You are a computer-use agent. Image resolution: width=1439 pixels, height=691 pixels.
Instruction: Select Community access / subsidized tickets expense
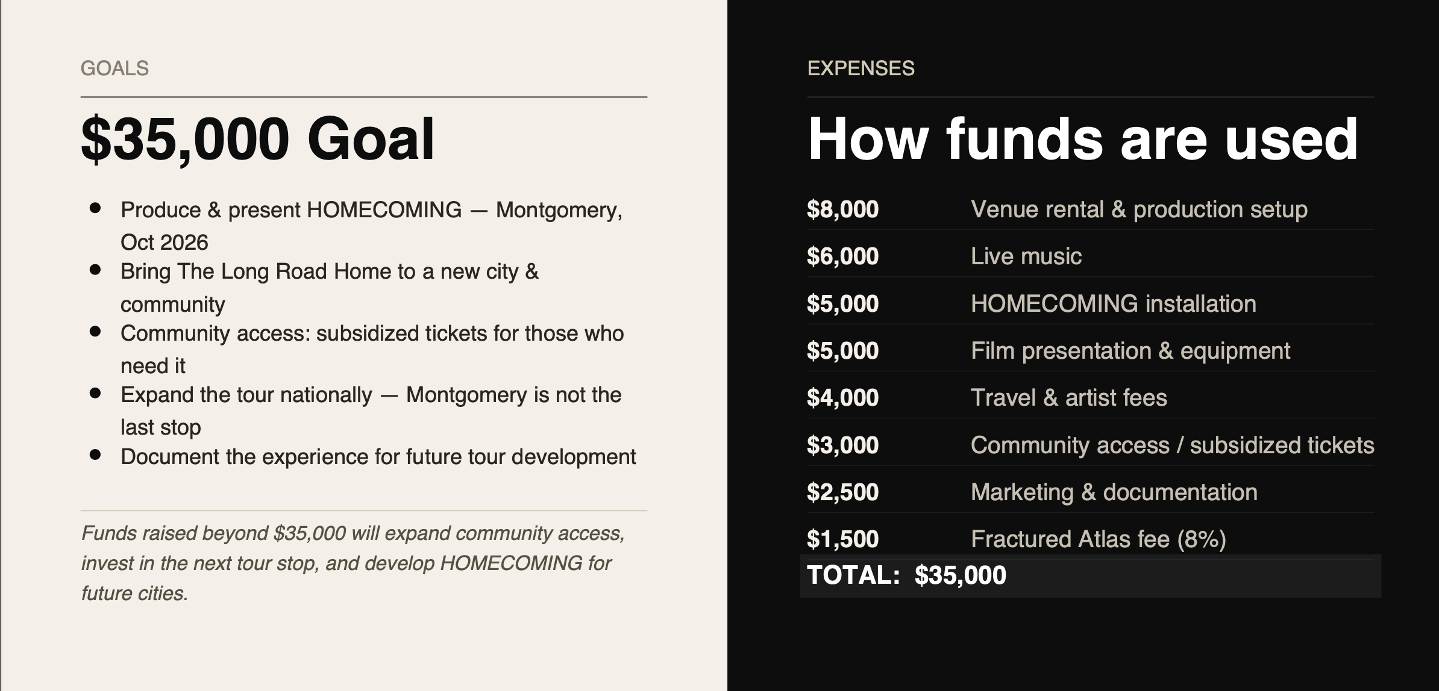1173,445
